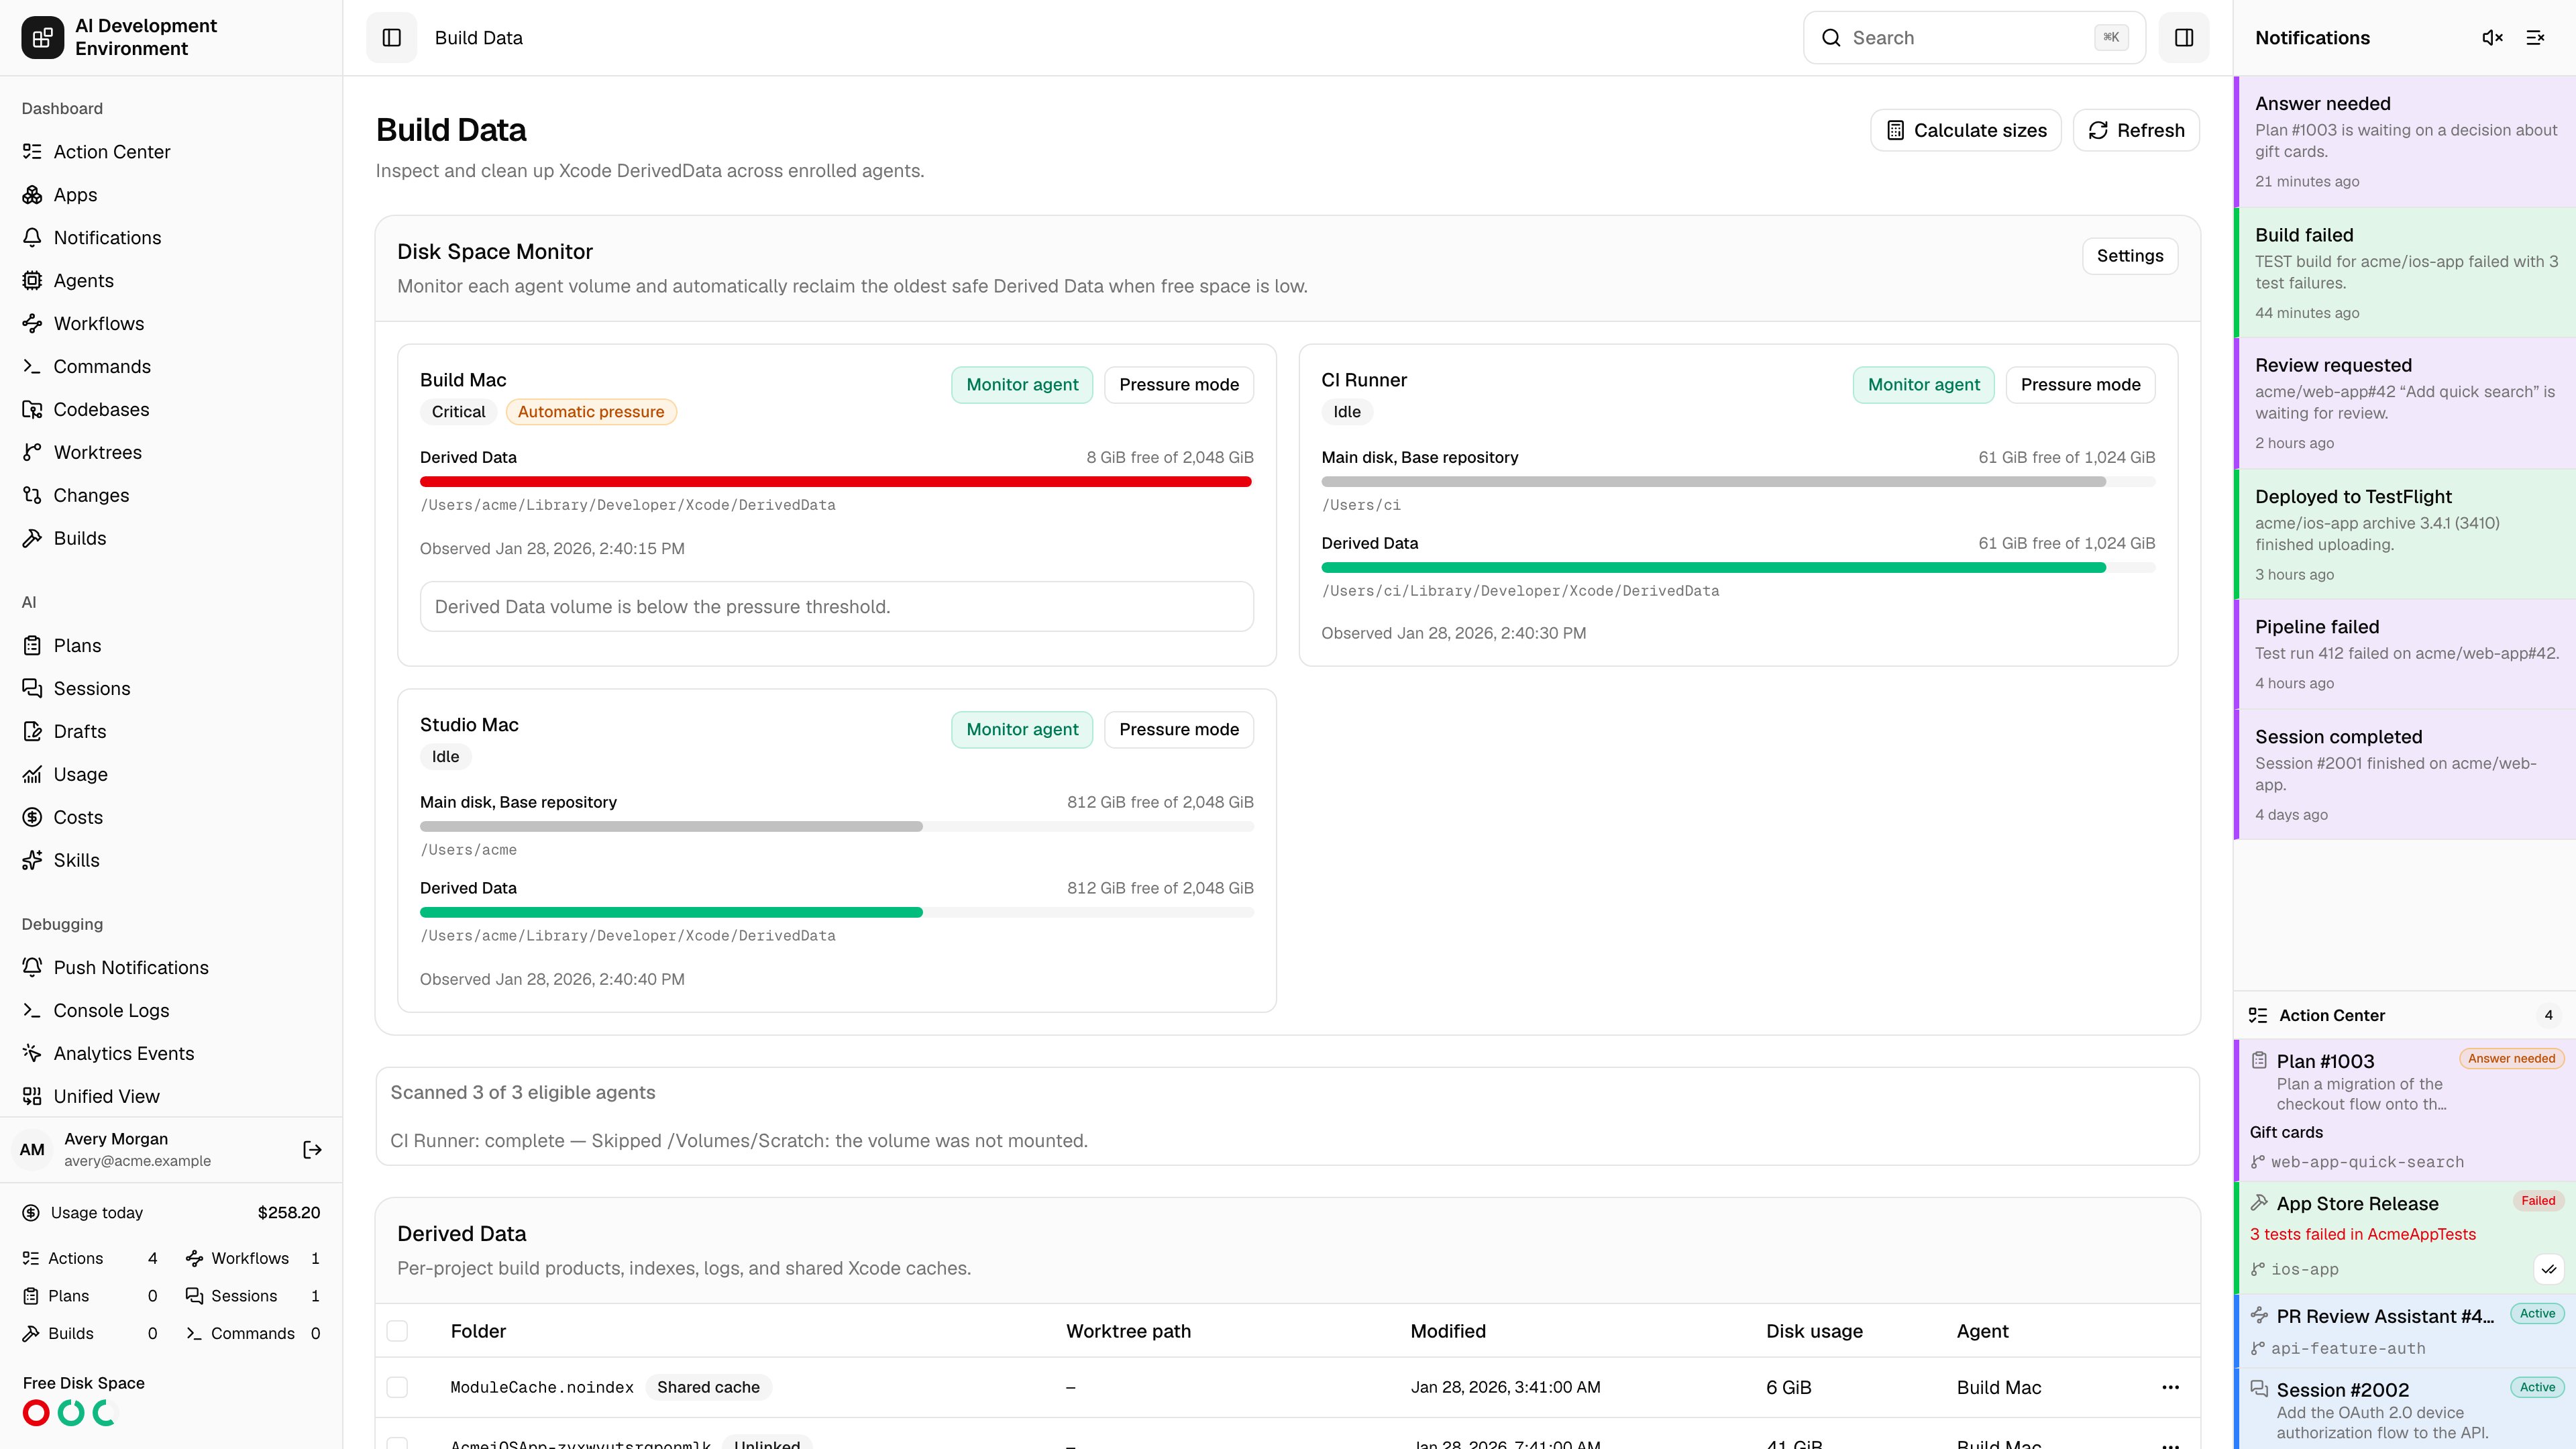Viewport: 2576px width, 1449px height.
Task: Open the Answer needed notification
Action: tap(2405, 142)
